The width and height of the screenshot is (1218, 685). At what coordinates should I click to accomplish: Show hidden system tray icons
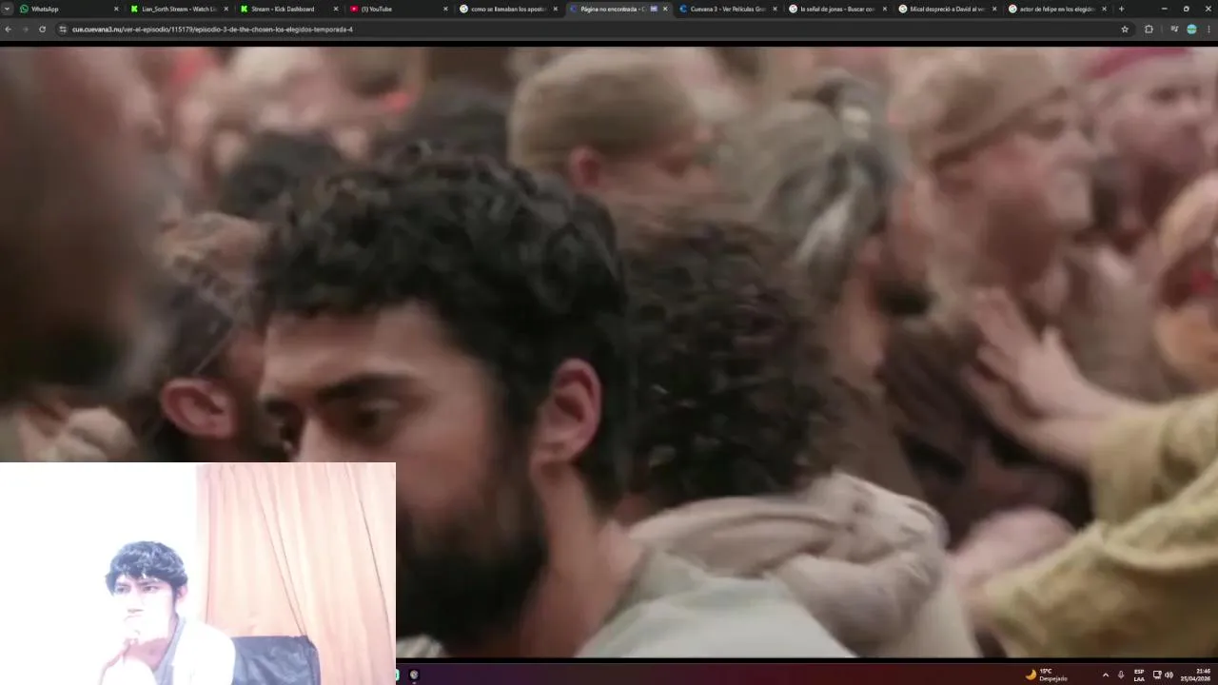[x=1105, y=675]
